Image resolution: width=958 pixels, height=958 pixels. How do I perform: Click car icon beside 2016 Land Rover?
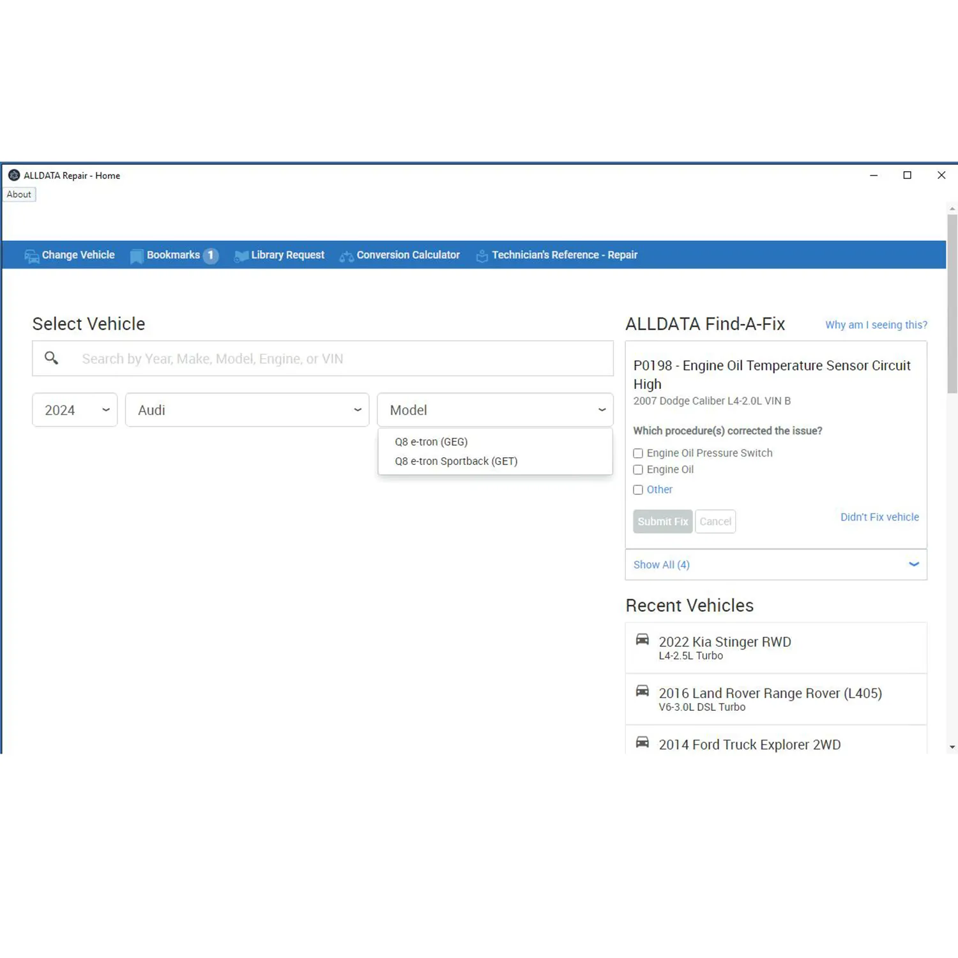(x=642, y=692)
